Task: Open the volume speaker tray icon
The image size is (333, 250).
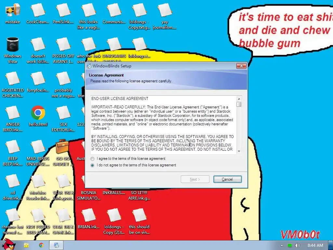Action: tap(297, 245)
